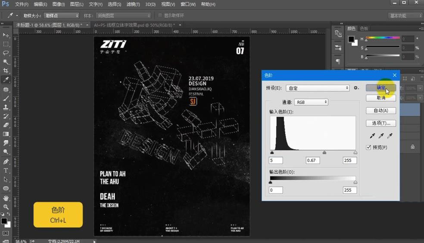Pick the black point eyedropper in Levels
This screenshot has height=243, width=424.
pyautogui.click(x=372, y=136)
